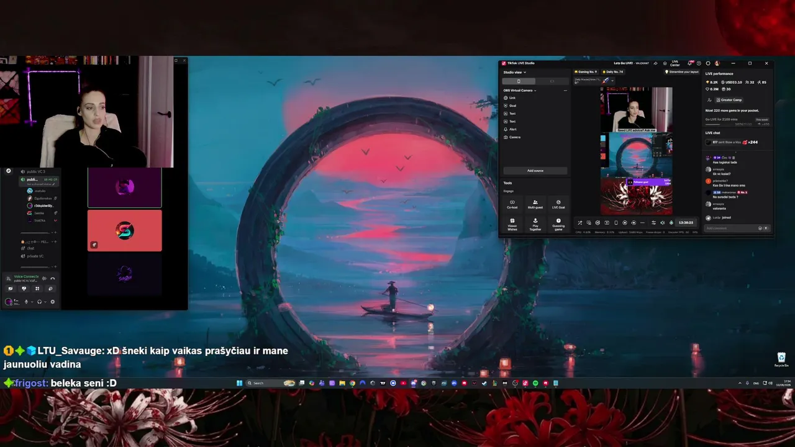Click the This week button in LIVE performance

(x=762, y=119)
